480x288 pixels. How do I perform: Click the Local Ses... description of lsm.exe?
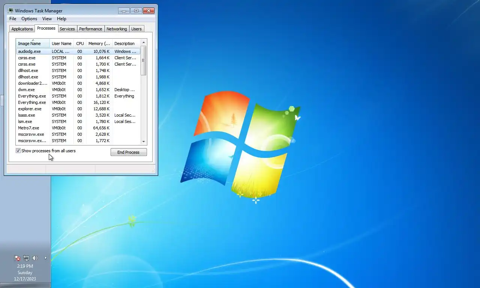125,121
